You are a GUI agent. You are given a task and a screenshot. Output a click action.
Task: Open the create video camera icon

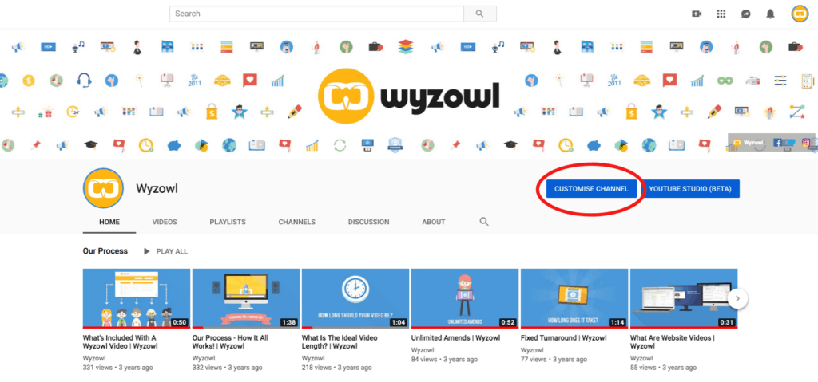(x=697, y=14)
